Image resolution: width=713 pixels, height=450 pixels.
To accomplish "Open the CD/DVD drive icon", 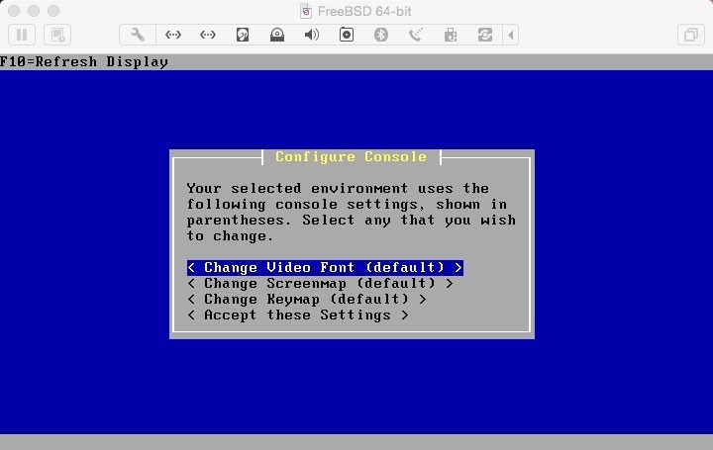I will click(277, 35).
